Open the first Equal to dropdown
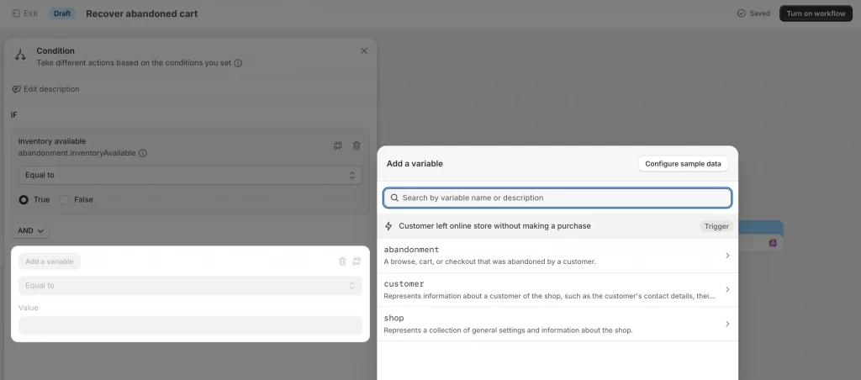861x380 pixels. 190,176
